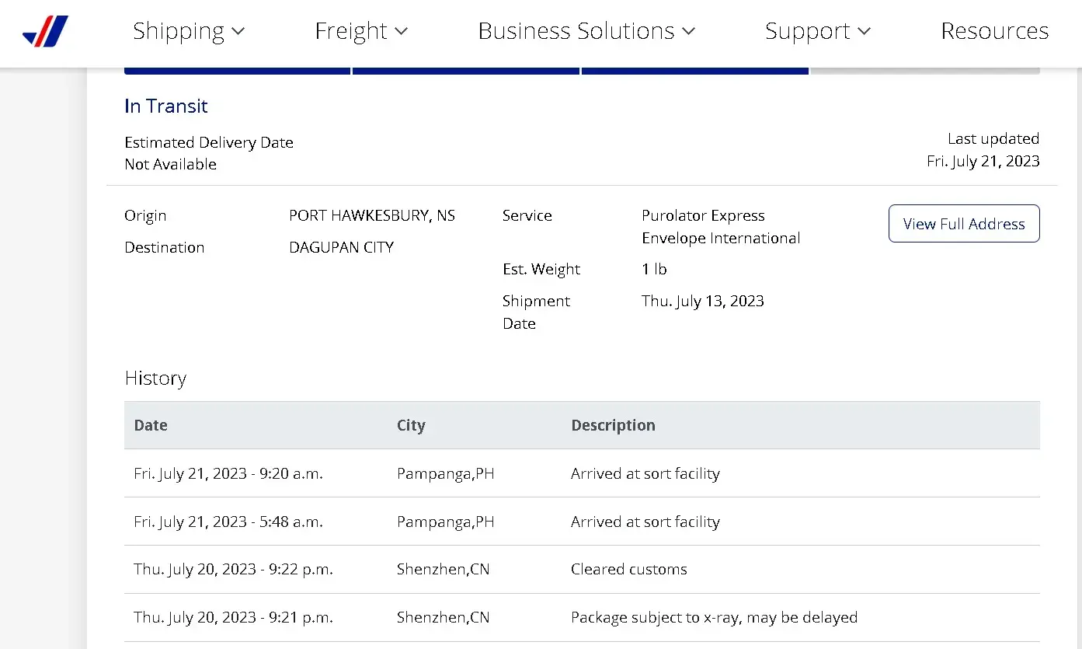Open the Business Solutions menu
Image resolution: width=1082 pixels, height=649 pixels.
pos(576,31)
